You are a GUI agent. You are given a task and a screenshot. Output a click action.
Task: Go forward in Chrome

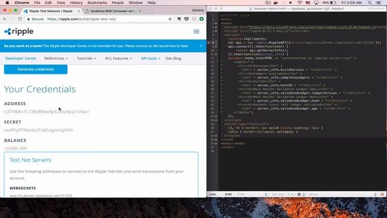tap(12, 19)
